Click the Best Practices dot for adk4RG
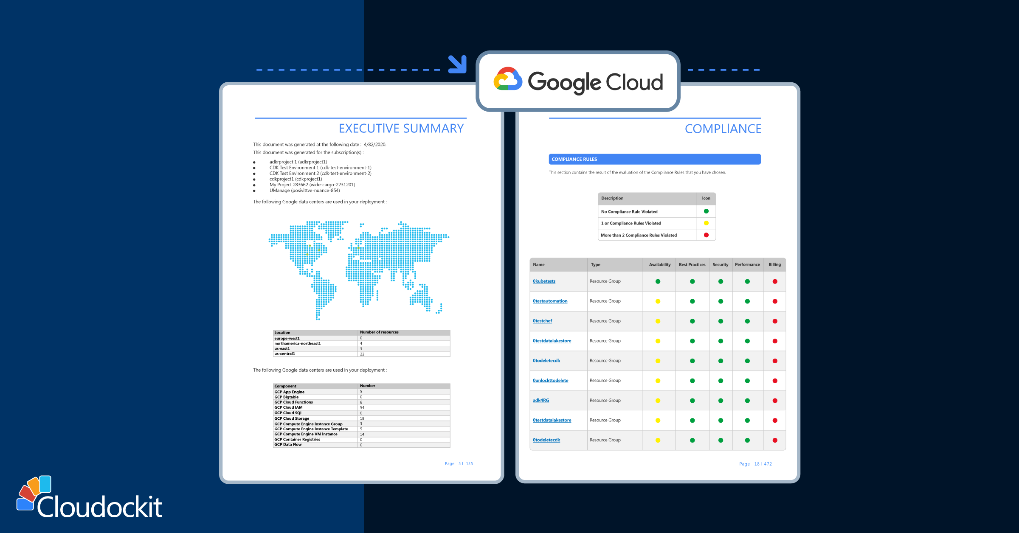This screenshot has height=533, width=1019. 692,401
